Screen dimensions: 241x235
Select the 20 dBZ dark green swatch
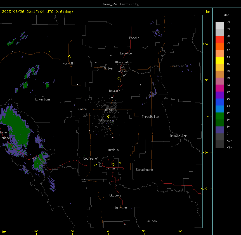(220, 123)
